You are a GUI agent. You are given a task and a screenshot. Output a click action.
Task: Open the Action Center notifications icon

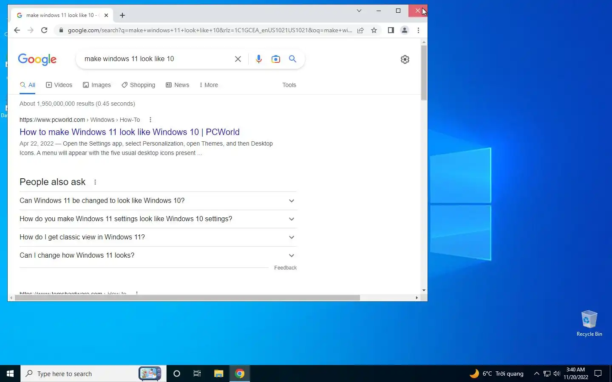point(598,374)
